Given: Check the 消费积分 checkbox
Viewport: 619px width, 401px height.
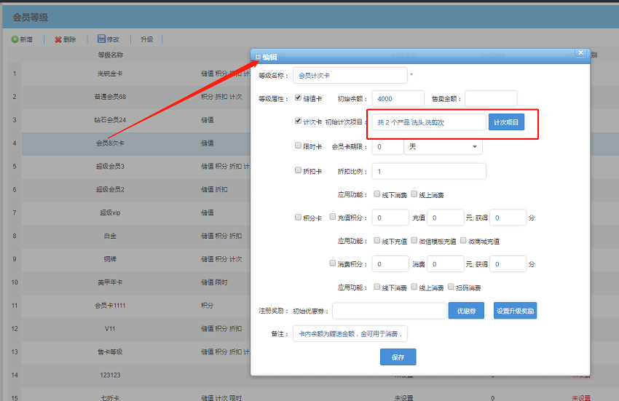Looking at the screenshot, I should coord(332,263).
